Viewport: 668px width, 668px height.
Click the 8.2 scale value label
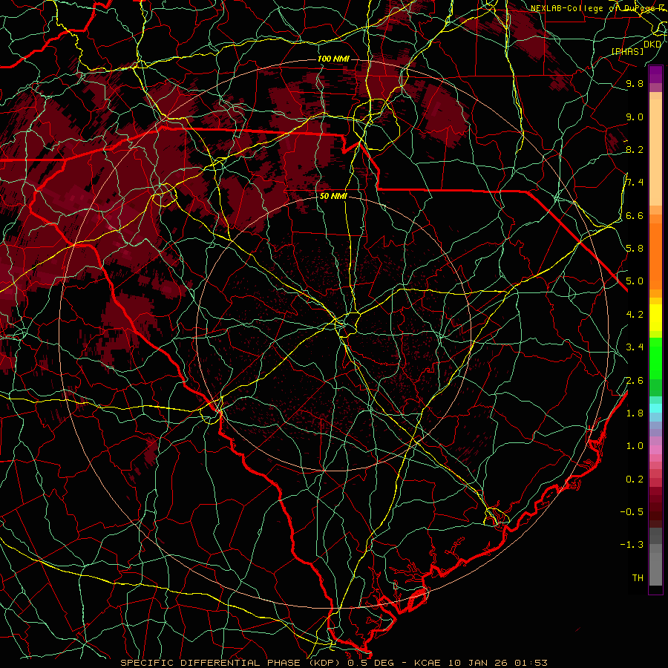coord(635,149)
